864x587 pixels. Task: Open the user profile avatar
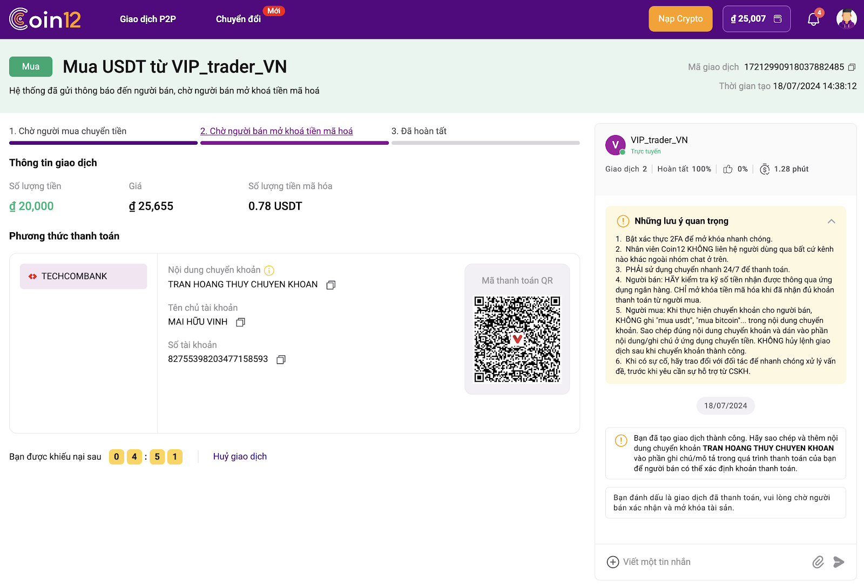[x=846, y=19]
